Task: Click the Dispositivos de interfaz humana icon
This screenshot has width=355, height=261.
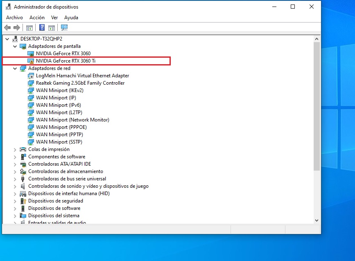Action: click(23, 193)
